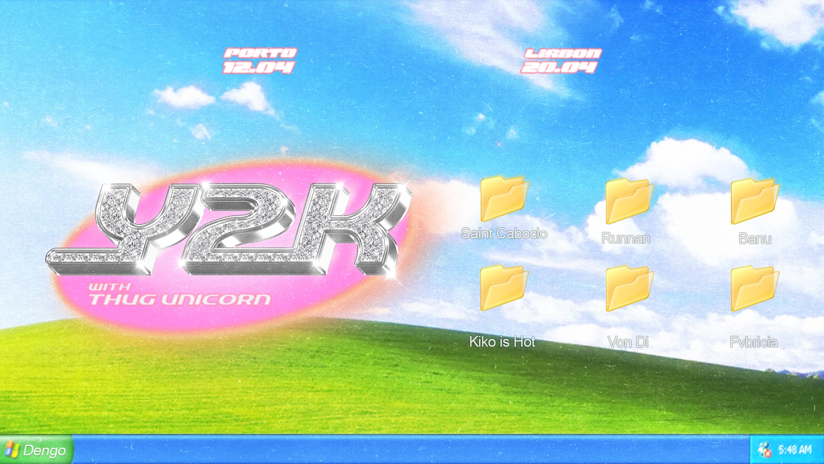Select the Banu label text
824x464 pixels.
754,238
